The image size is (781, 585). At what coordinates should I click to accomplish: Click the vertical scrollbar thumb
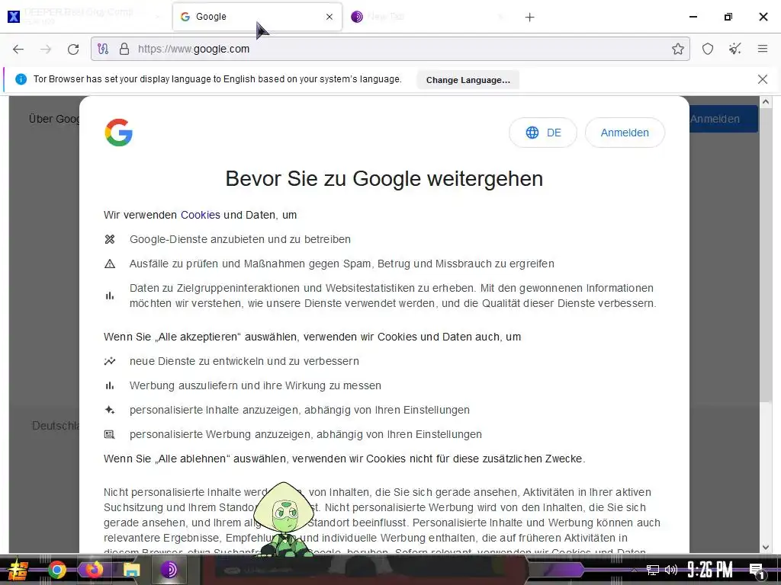[x=766, y=255]
